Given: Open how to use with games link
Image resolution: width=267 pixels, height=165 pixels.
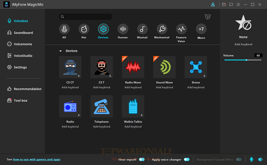Looking at the screenshot, I should [37, 159].
